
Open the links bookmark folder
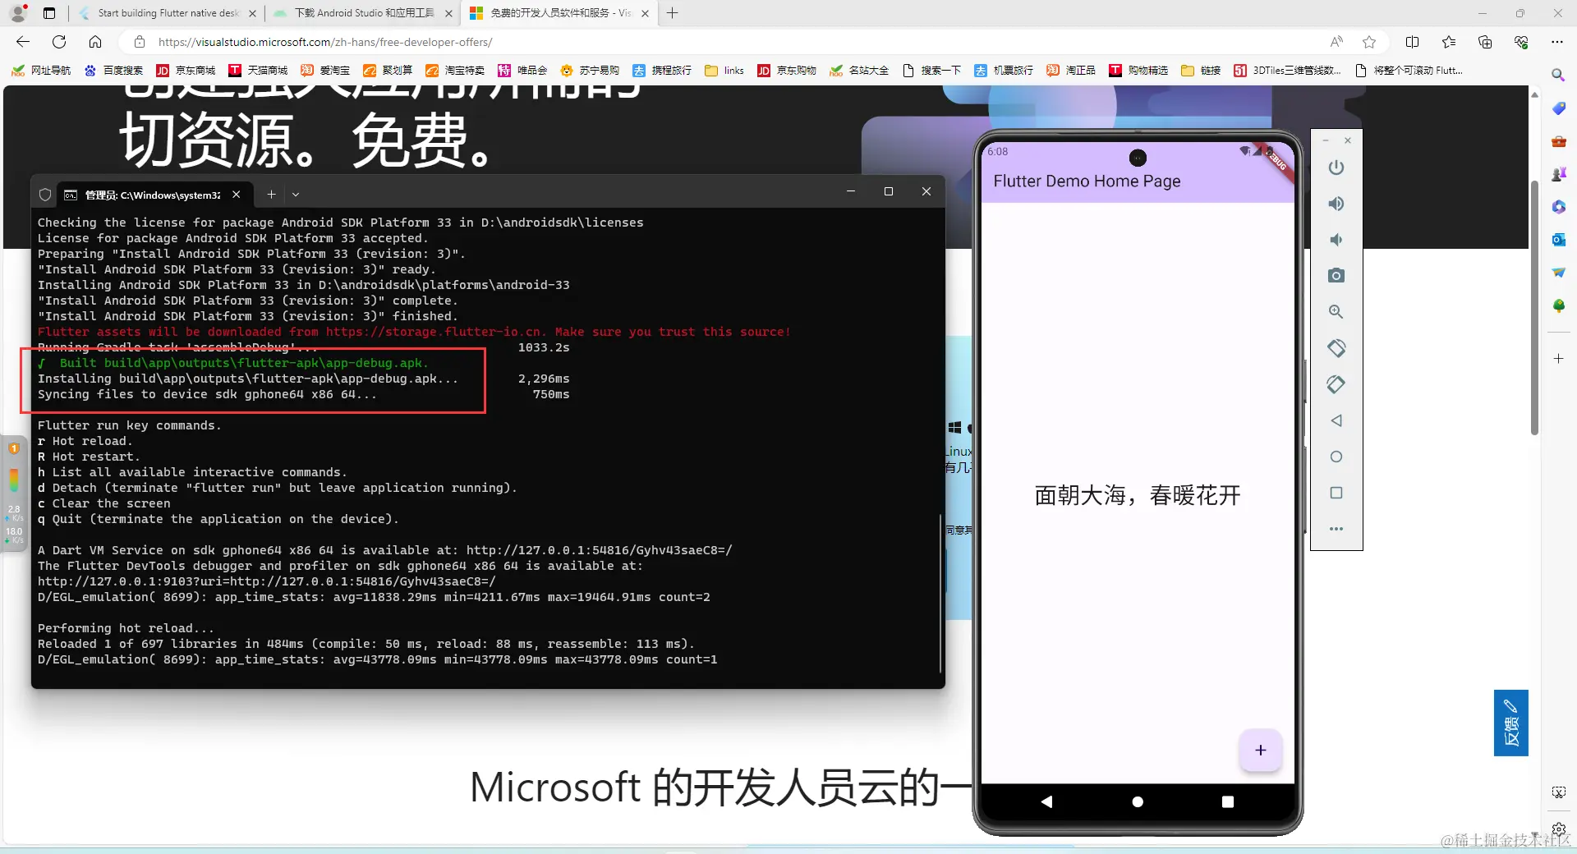coord(724,71)
